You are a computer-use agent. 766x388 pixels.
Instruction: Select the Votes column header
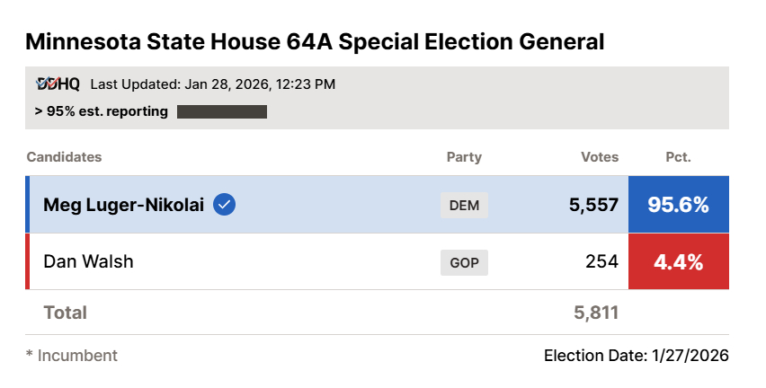600,157
